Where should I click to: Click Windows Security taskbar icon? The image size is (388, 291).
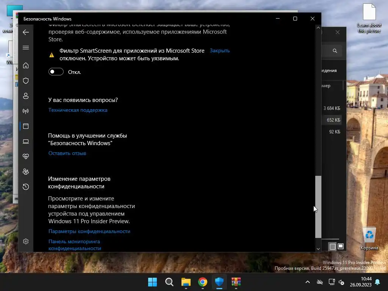point(219,282)
